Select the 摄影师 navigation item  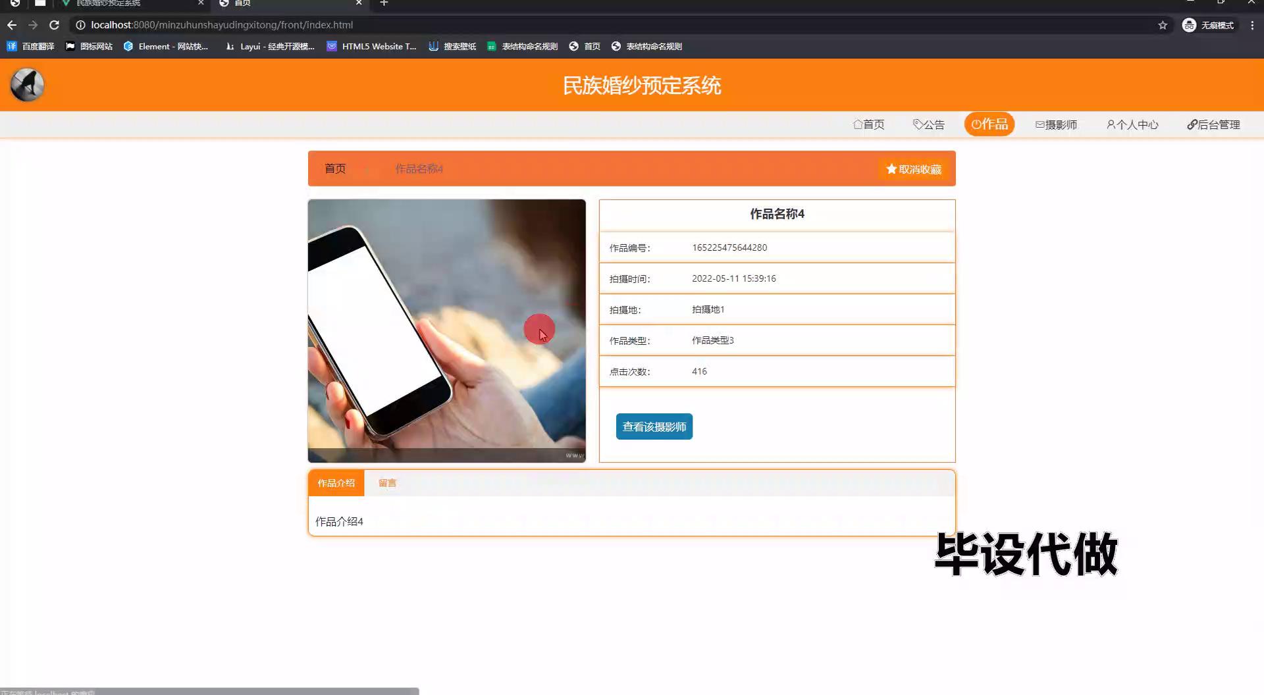tap(1056, 124)
